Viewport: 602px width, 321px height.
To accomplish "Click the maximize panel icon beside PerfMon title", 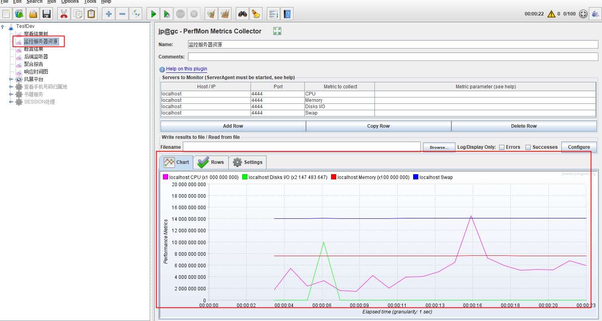I will [277, 31].
